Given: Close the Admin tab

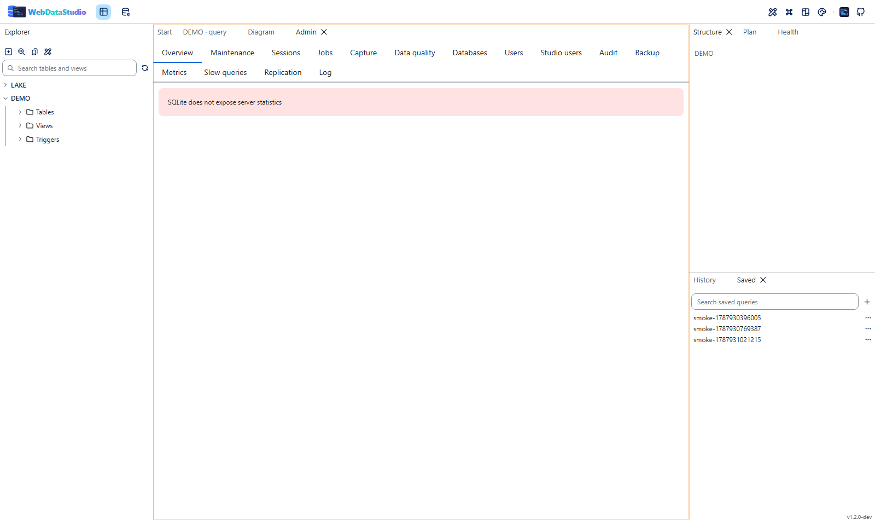Looking at the screenshot, I should 324,32.
